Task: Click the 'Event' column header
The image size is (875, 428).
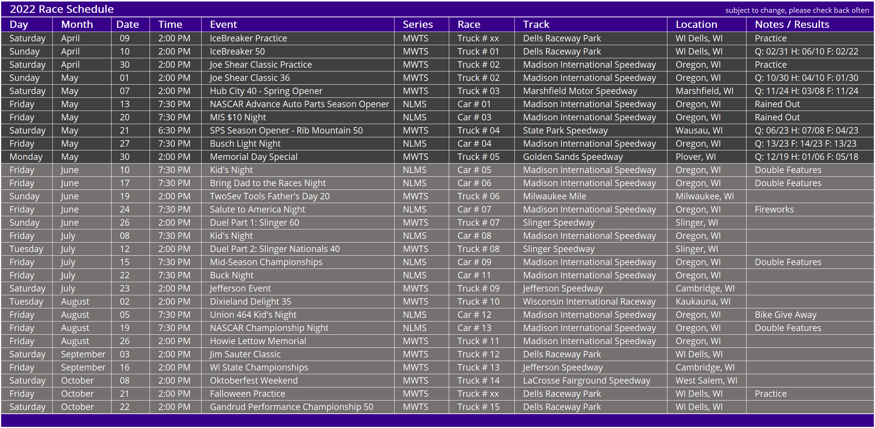Action: 223,24
